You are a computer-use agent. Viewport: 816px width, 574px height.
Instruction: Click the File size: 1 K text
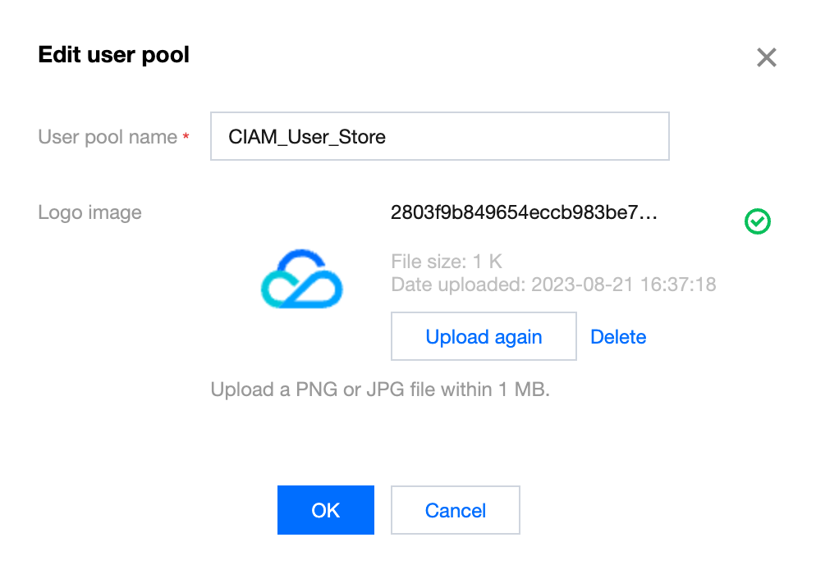447,262
